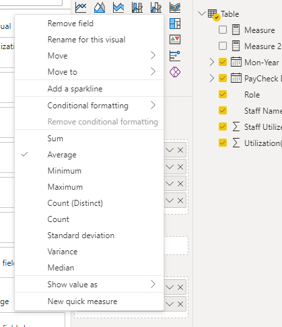Set aggregation to Sum
Viewport: 282px width, 327px height.
(90, 139)
